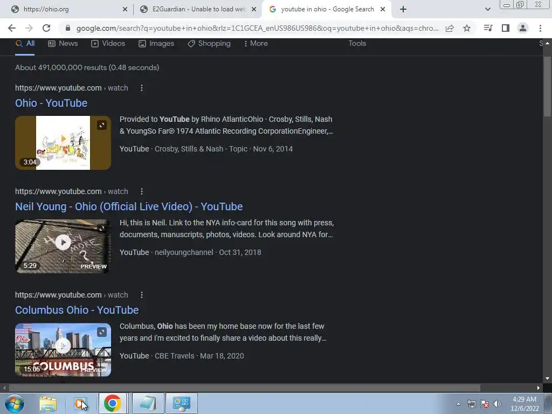
Task: Click the horizontal scrollbar thumb
Action: coord(244,388)
